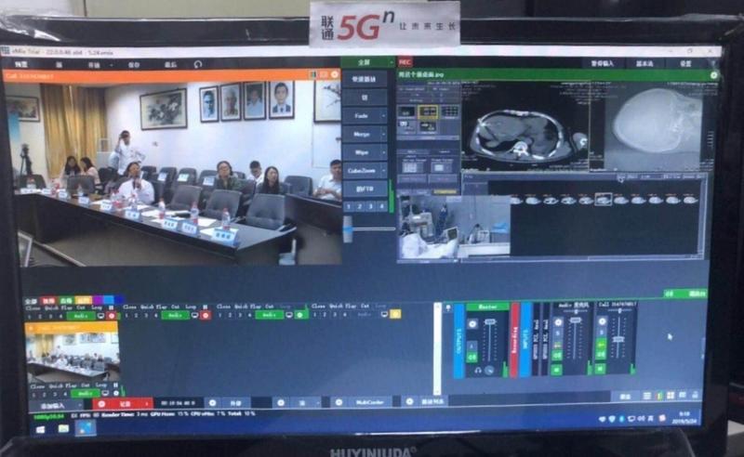This screenshot has height=457, width=744.
Task: Open the Windows Start menu
Action: [41, 429]
